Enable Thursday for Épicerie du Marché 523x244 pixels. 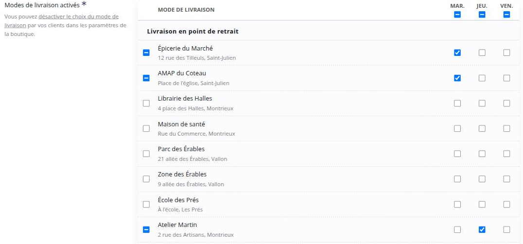coord(482,52)
